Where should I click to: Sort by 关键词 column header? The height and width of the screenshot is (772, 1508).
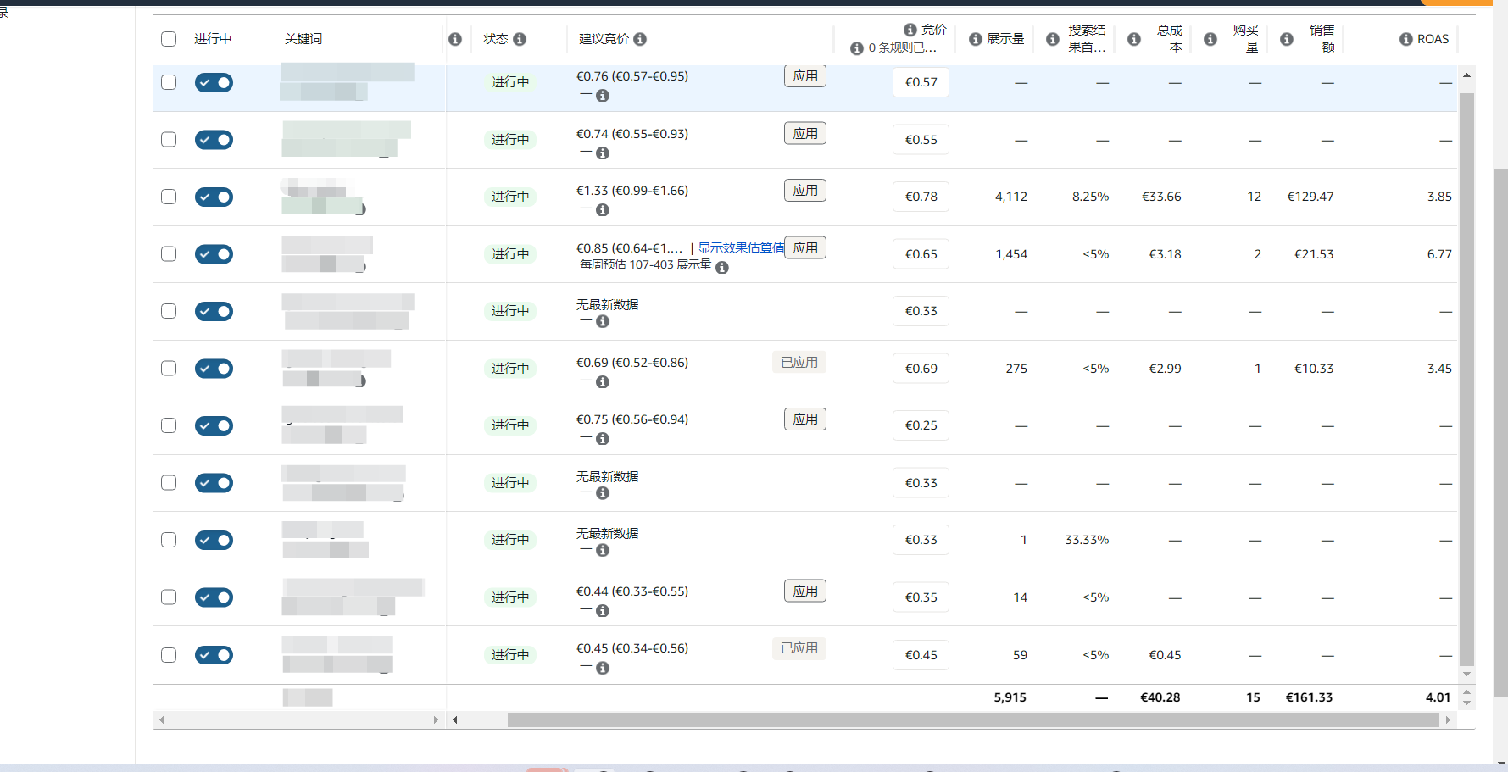pos(303,39)
